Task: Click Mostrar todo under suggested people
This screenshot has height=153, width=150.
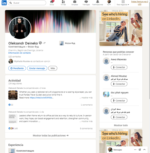Action: (x=121, y=125)
